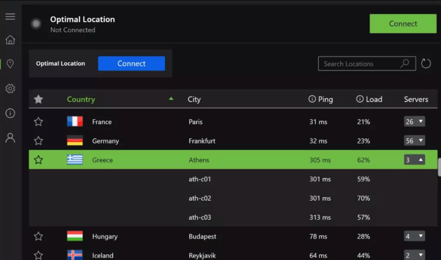Toggle the Germany favorite star
Screen dimensions: 441x260
coord(38,141)
